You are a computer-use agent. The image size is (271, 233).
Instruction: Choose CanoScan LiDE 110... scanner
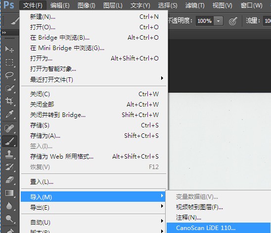coord(219,228)
